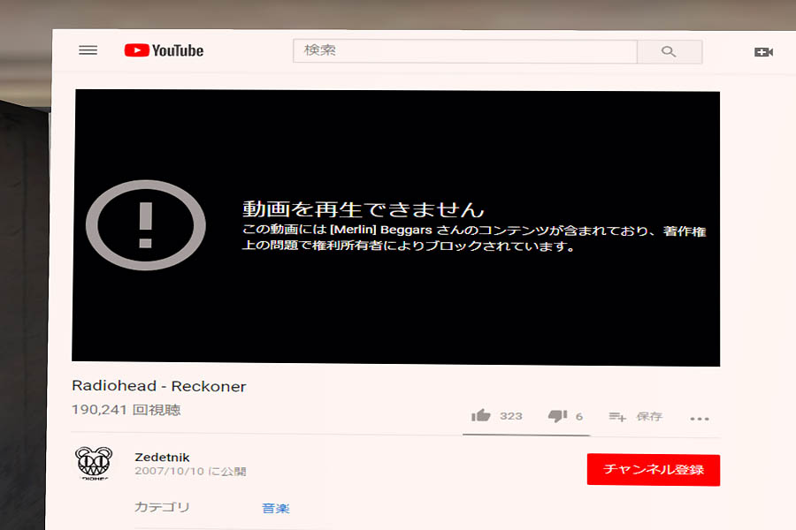Open the create video camera icon

763,52
